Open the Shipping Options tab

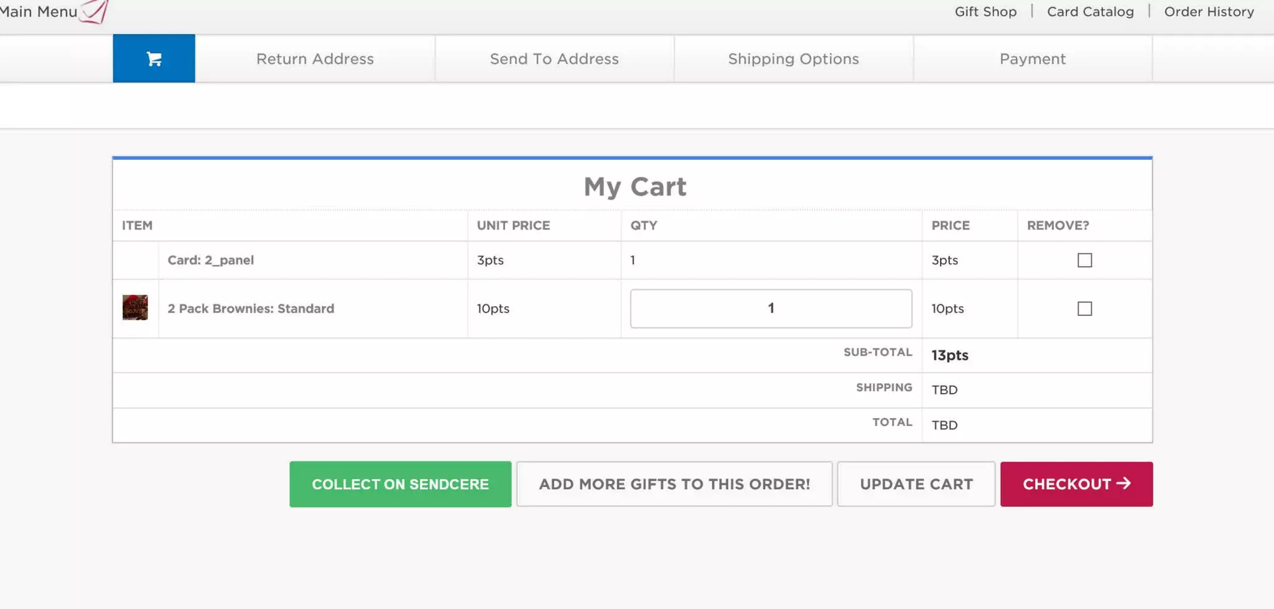793,59
